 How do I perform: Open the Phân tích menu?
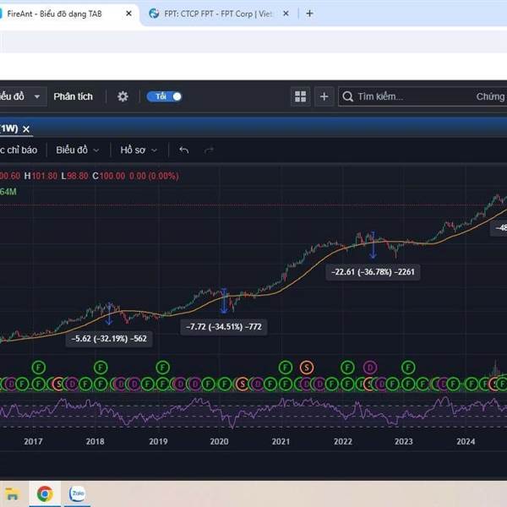pyautogui.click(x=73, y=96)
